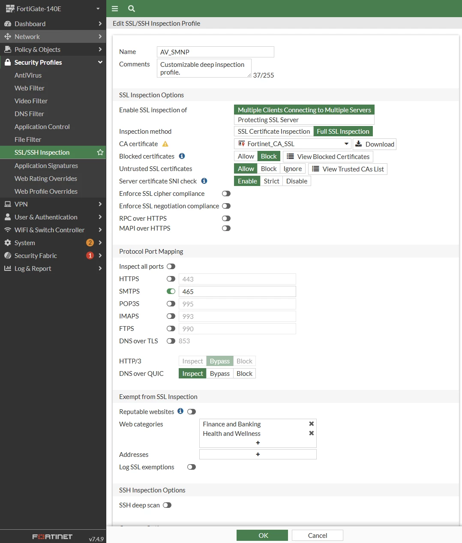
Task: Download the CA certificate
Action: click(x=375, y=144)
